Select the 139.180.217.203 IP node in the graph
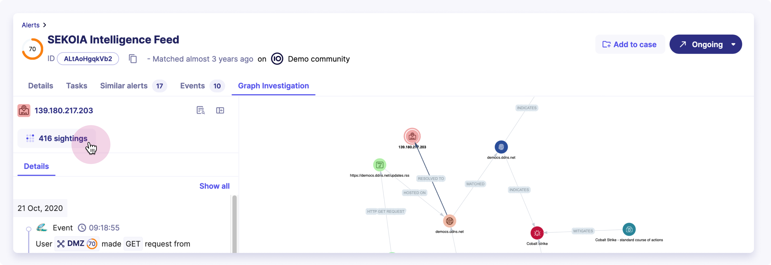771x265 pixels. (412, 136)
